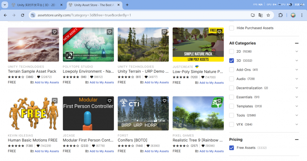Expand the Add-Ons category chevron
307x161 pixels.
pyautogui.click(x=297, y=70)
